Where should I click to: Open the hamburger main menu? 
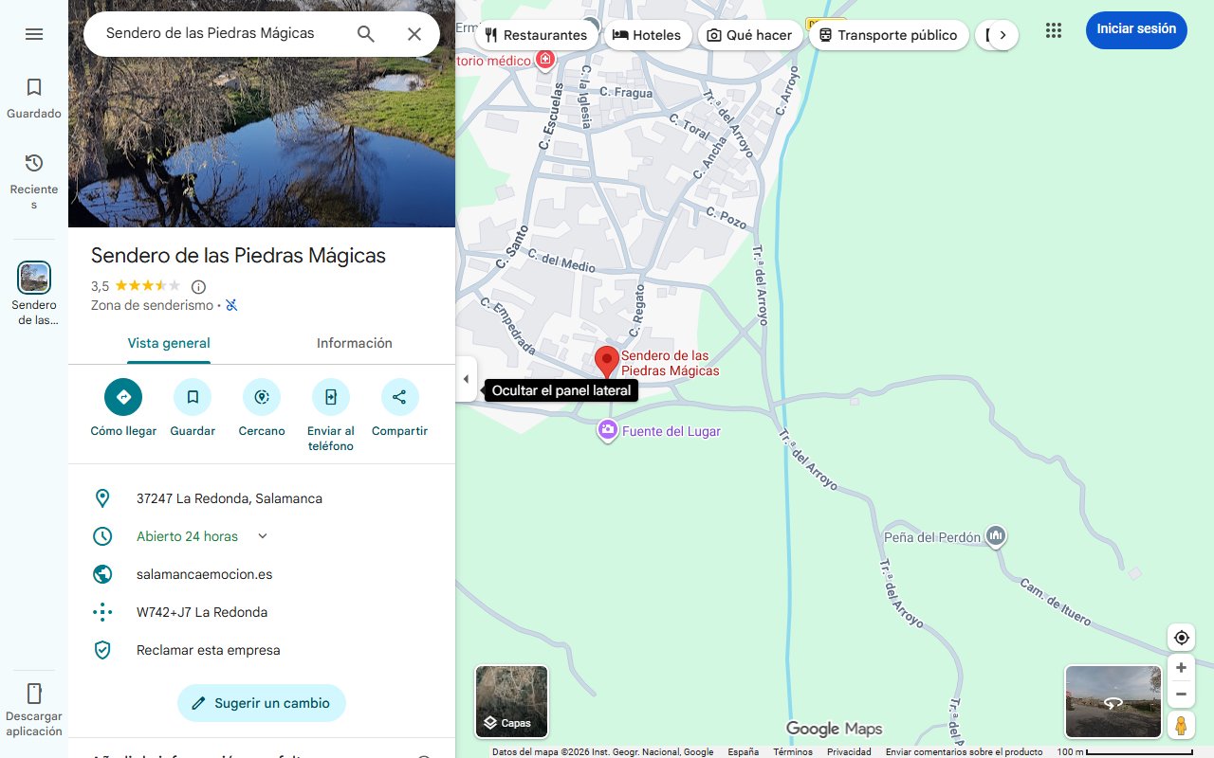(x=34, y=33)
